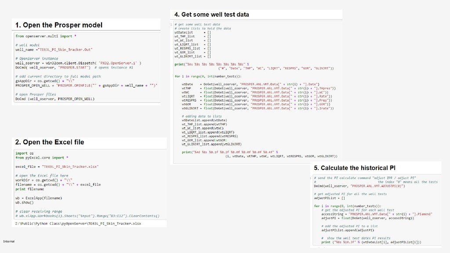
Task: Click the DoCmd ADJUSTPI command line
Action: tap(359, 186)
